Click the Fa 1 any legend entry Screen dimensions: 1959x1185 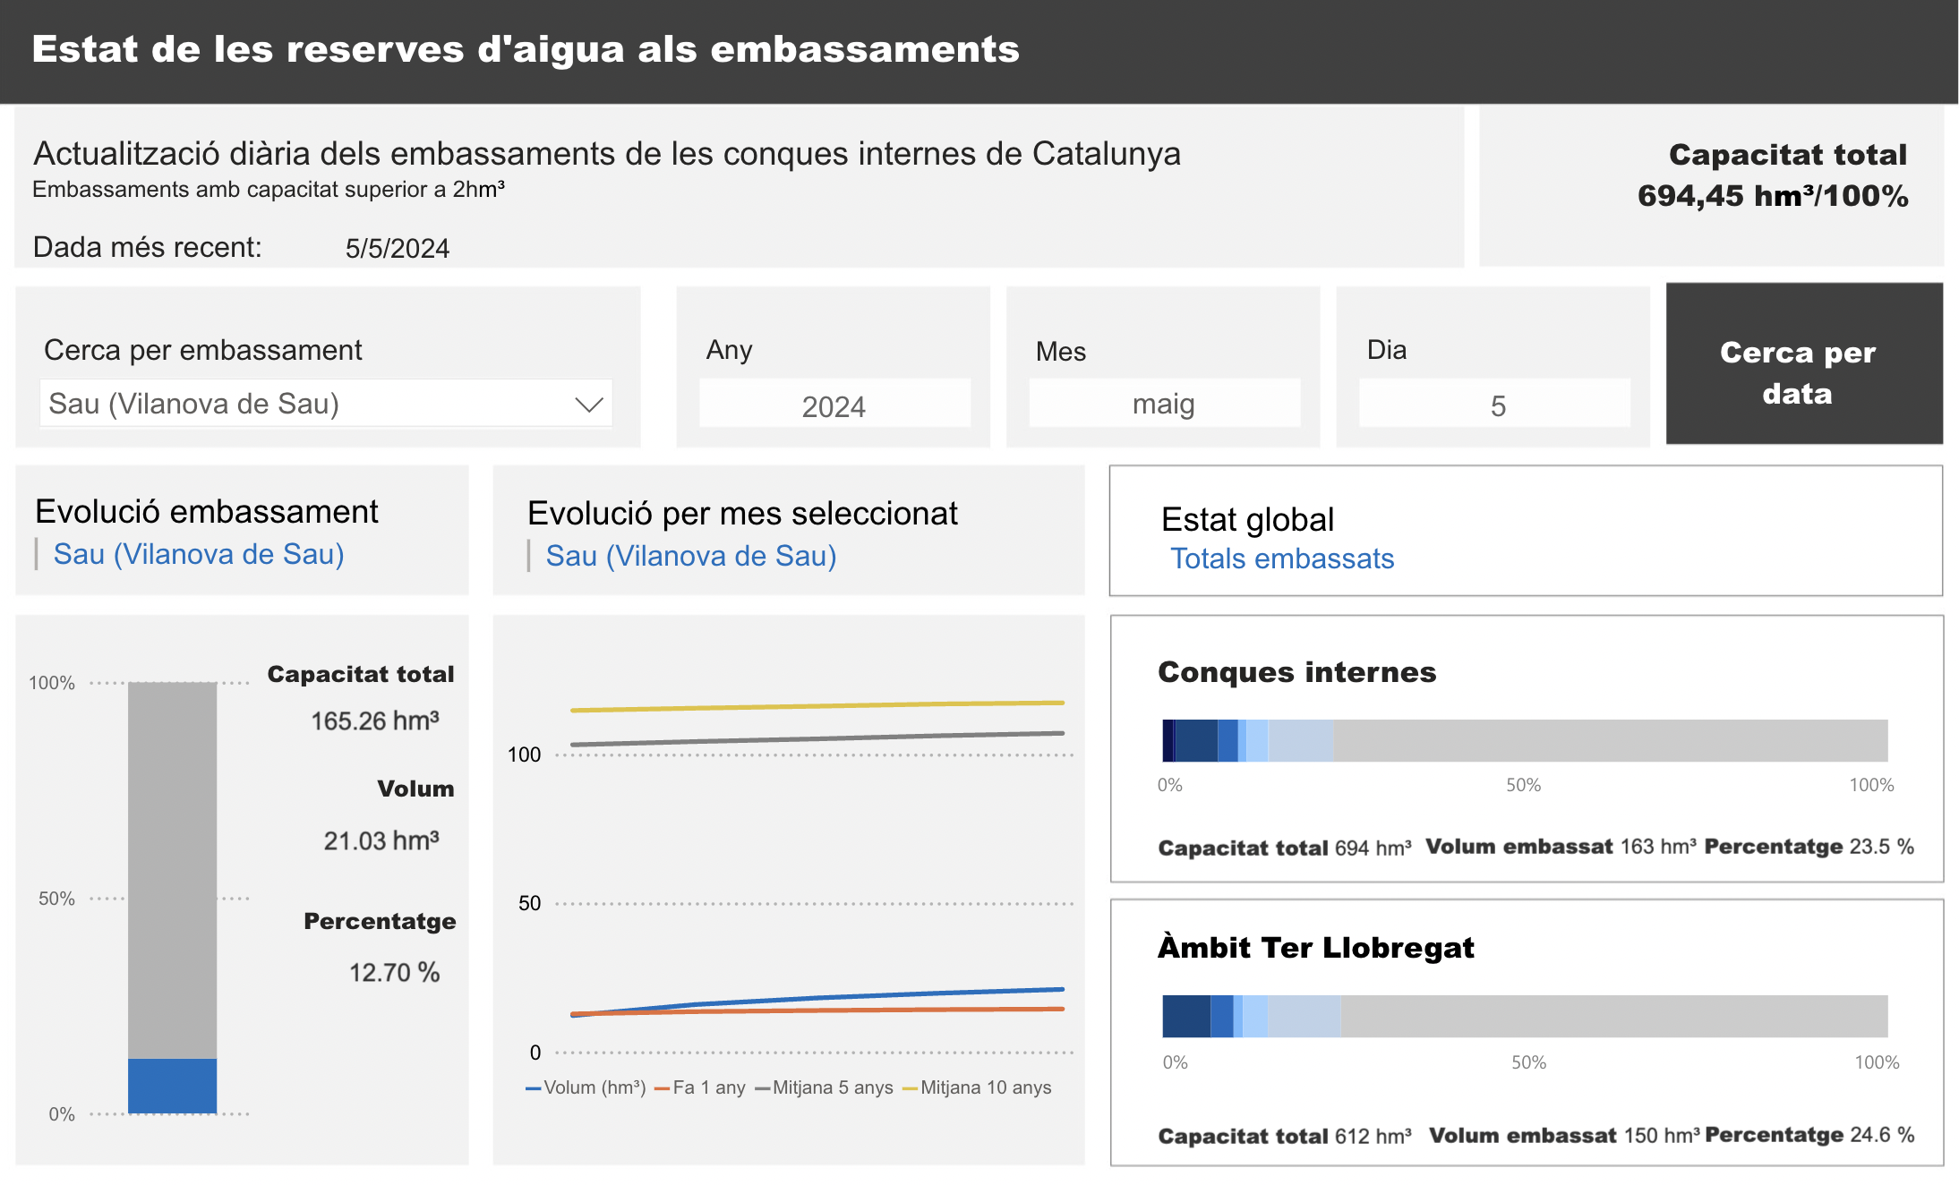click(700, 1087)
